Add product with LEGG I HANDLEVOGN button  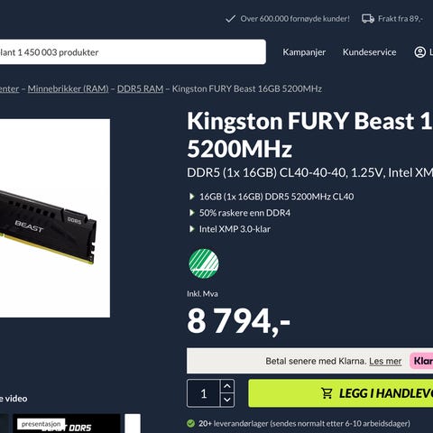341,393
